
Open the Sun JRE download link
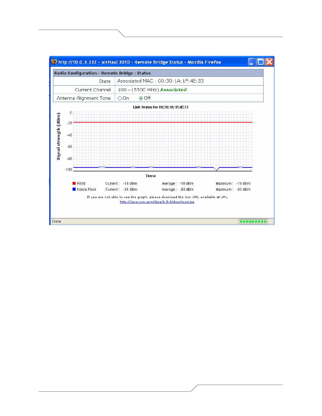157,202
